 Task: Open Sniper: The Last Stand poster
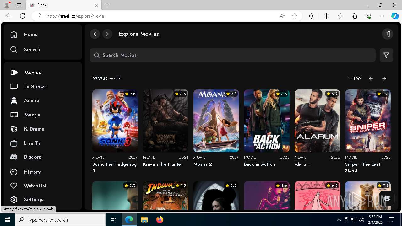[x=368, y=121]
